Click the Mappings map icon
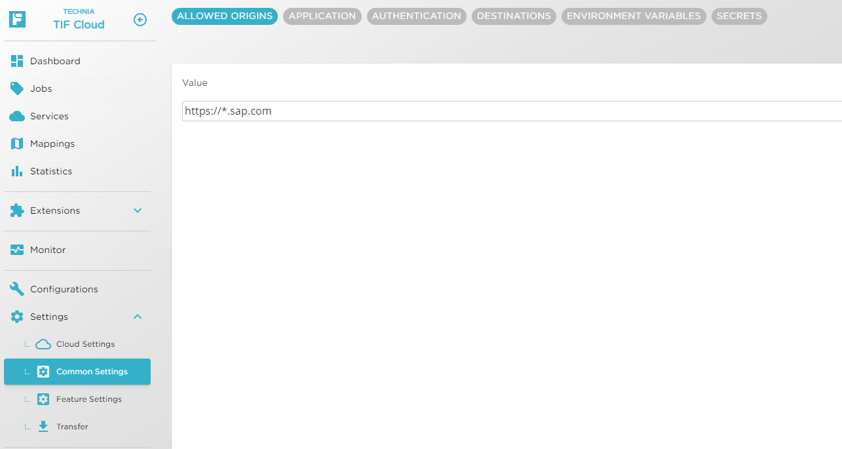 [17, 144]
